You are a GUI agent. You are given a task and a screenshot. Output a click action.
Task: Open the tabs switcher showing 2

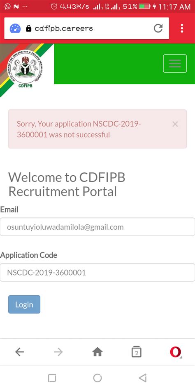(136, 352)
